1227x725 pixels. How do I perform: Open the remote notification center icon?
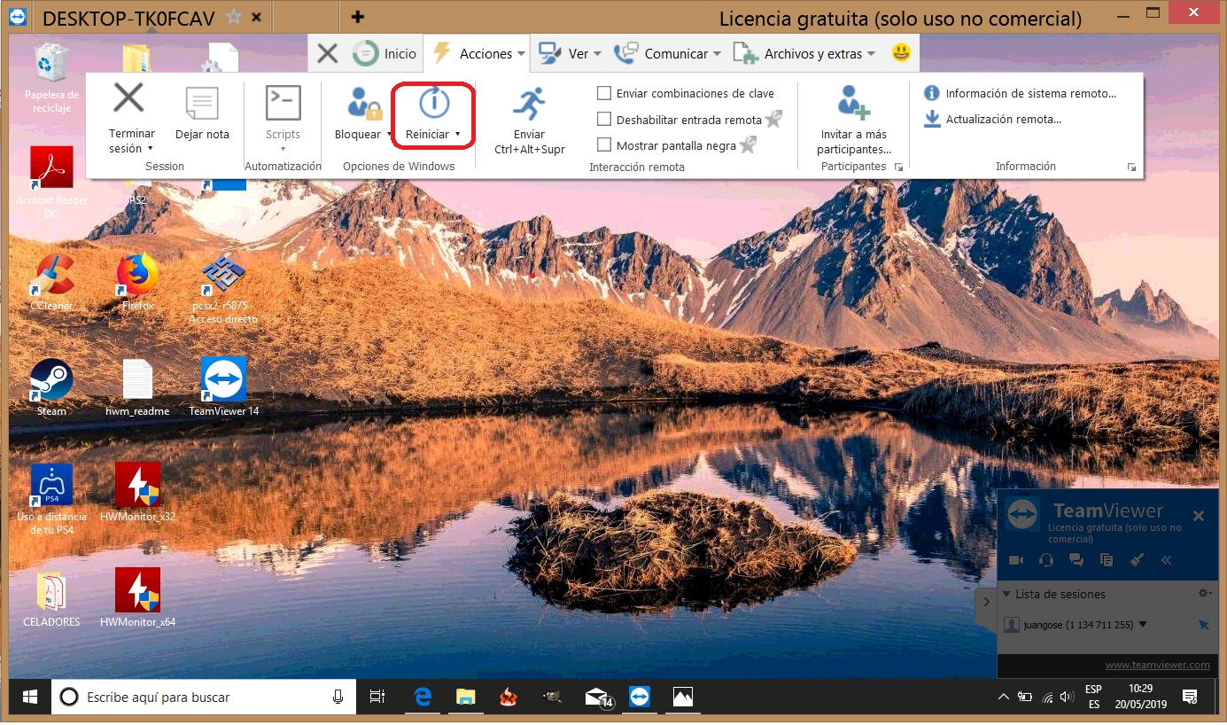(1191, 697)
